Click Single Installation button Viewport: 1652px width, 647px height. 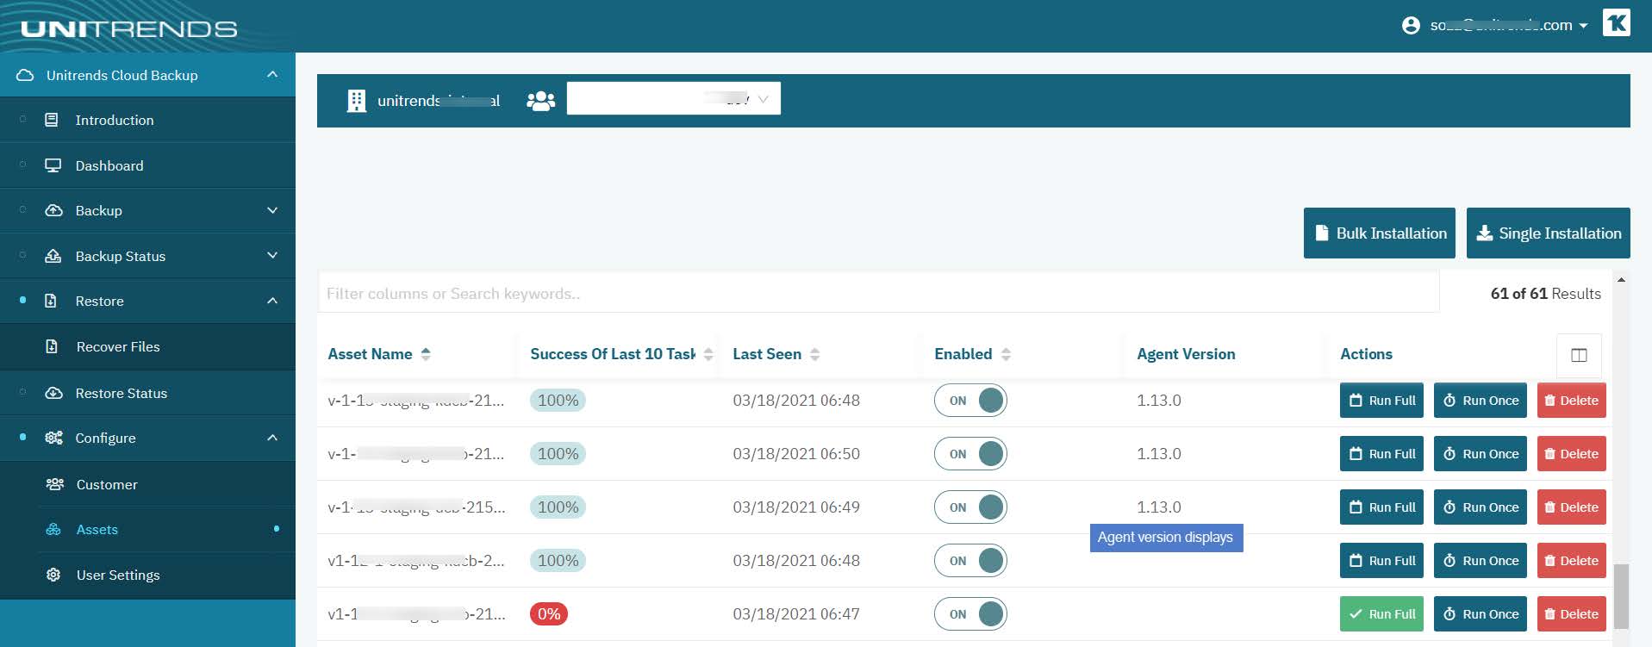click(x=1549, y=233)
